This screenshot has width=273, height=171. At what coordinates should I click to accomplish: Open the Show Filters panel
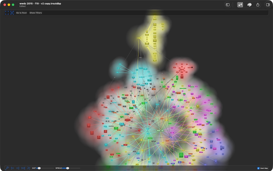click(35, 13)
